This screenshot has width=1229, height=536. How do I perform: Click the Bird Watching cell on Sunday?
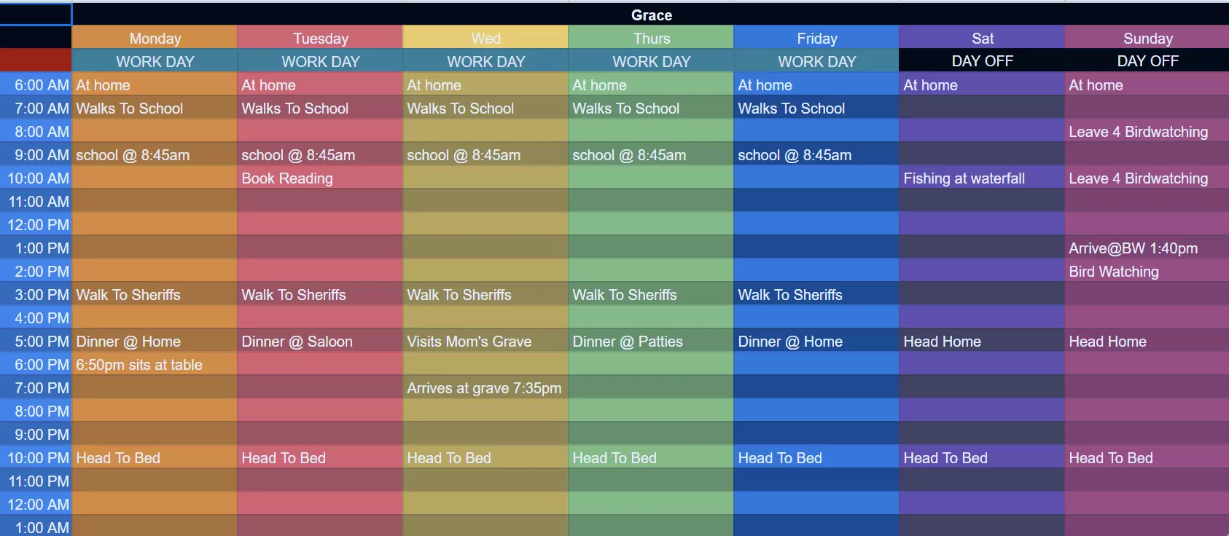(1147, 272)
